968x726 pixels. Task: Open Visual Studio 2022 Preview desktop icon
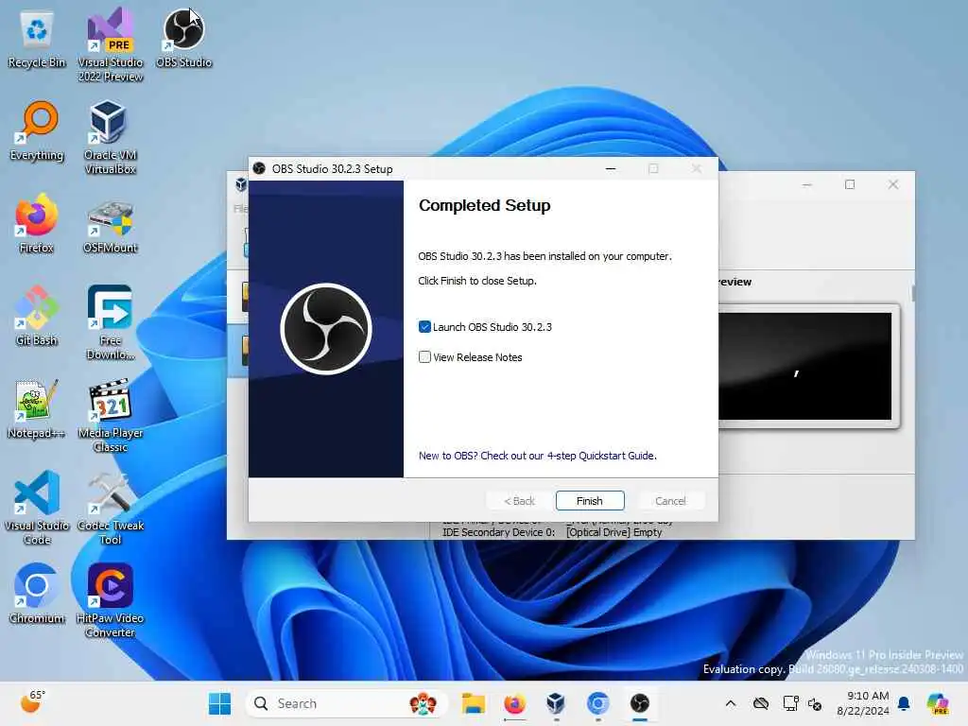click(111, 44)
